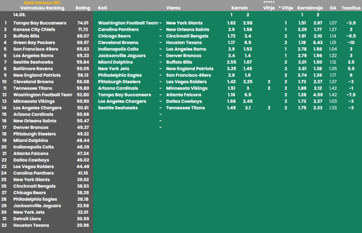The width and height of the screenshot is (362, 233).
Task: Select away team Cincinnati Bengals in the fixtures
Action: (x=187, y=36)
